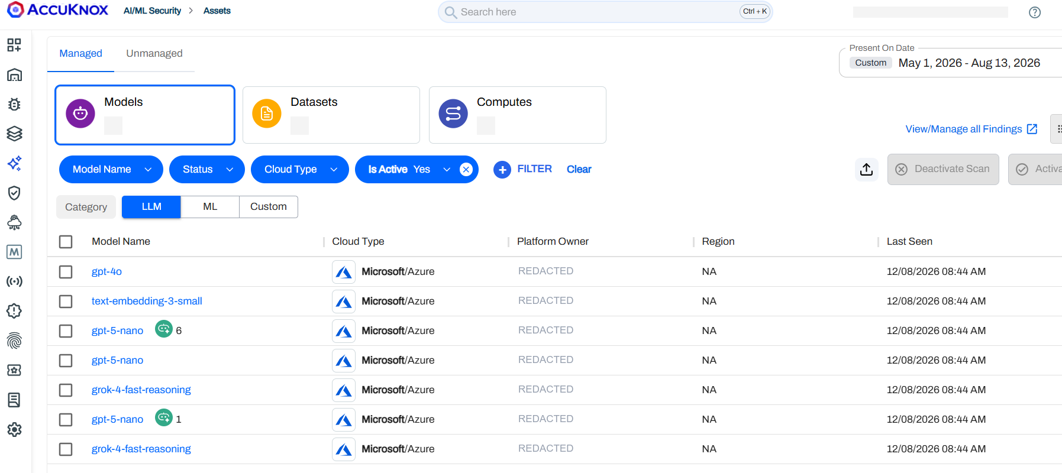Image resolution: width=1062 pixels, height=473 pixels.
Task: Switch to the Unmanaged tab
Action: pyautogui.click(x=154, y=54)
